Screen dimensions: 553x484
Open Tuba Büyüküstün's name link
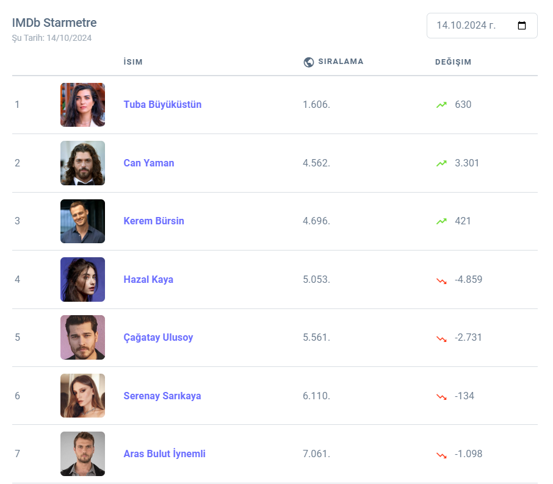point(162,105)
